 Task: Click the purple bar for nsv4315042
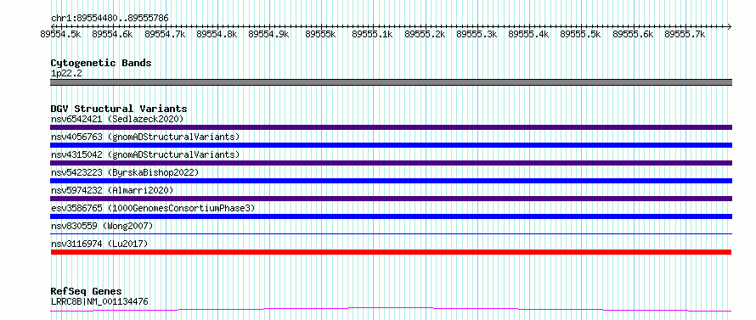point(391,163)
